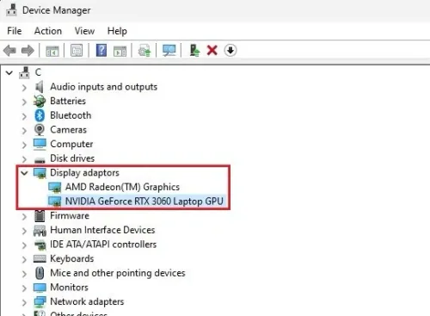The height and width of the screenshot is (316, 430).
Task: Click the Keyboards category icon
Action: [x=40, y=259]
